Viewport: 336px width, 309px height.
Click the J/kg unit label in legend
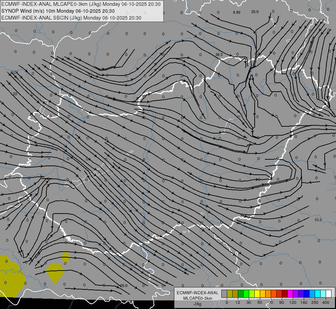(197, 304)
